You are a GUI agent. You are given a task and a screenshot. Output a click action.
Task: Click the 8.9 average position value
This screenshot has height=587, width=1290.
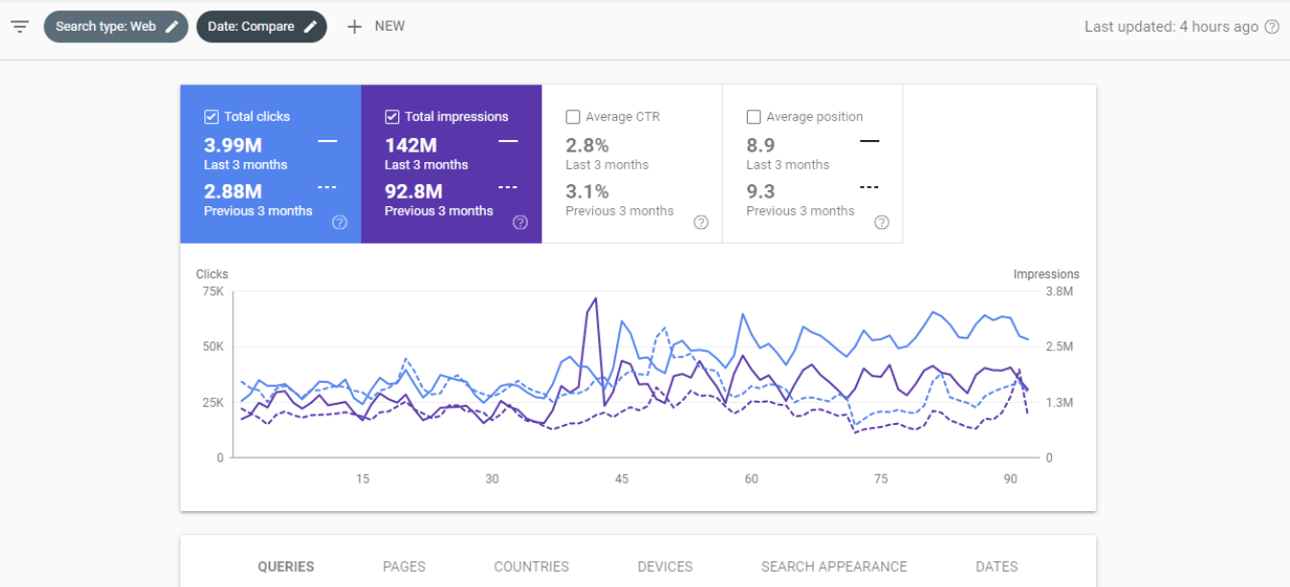[x=760, y=145]
